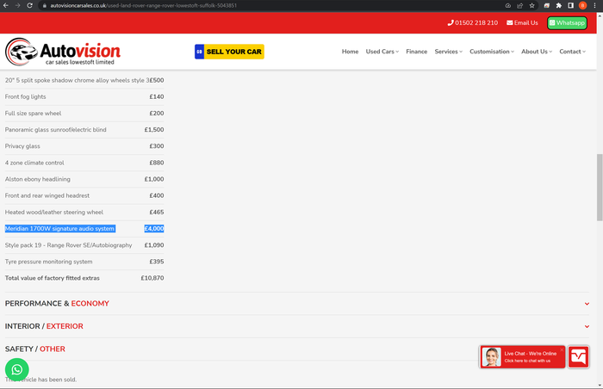Click the address bar URL
Viewport: 603px width, 389px height.
coord(144,5)
